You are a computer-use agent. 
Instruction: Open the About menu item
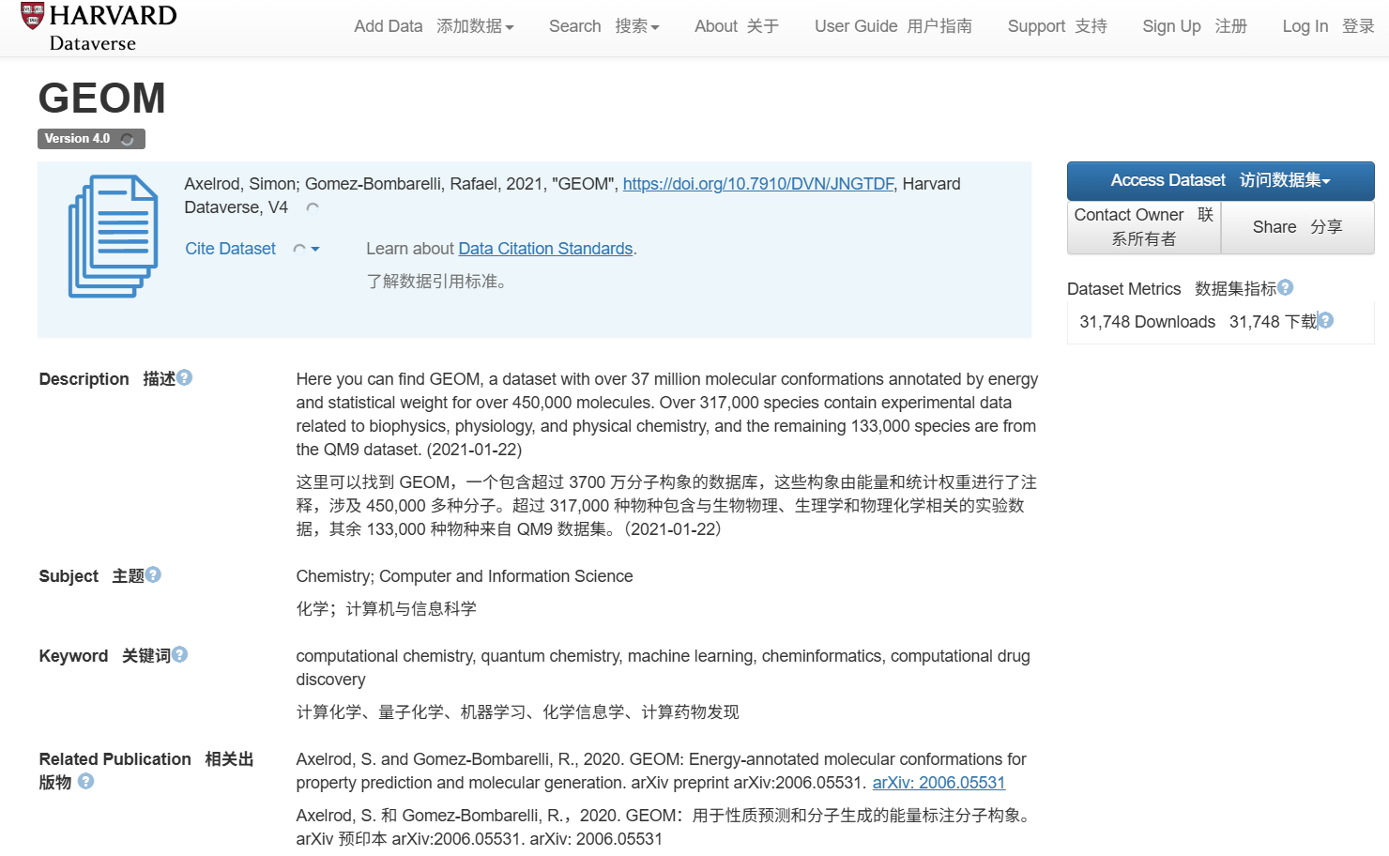(x=737, y=26)
